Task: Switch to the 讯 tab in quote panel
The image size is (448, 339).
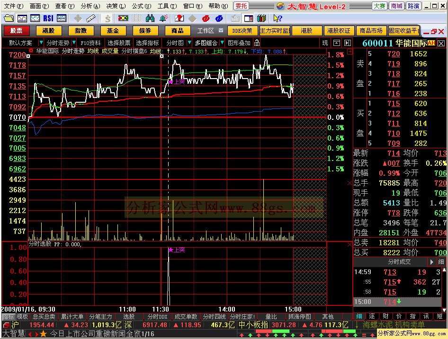Action: pyautogui.click(x=426, y=316)
